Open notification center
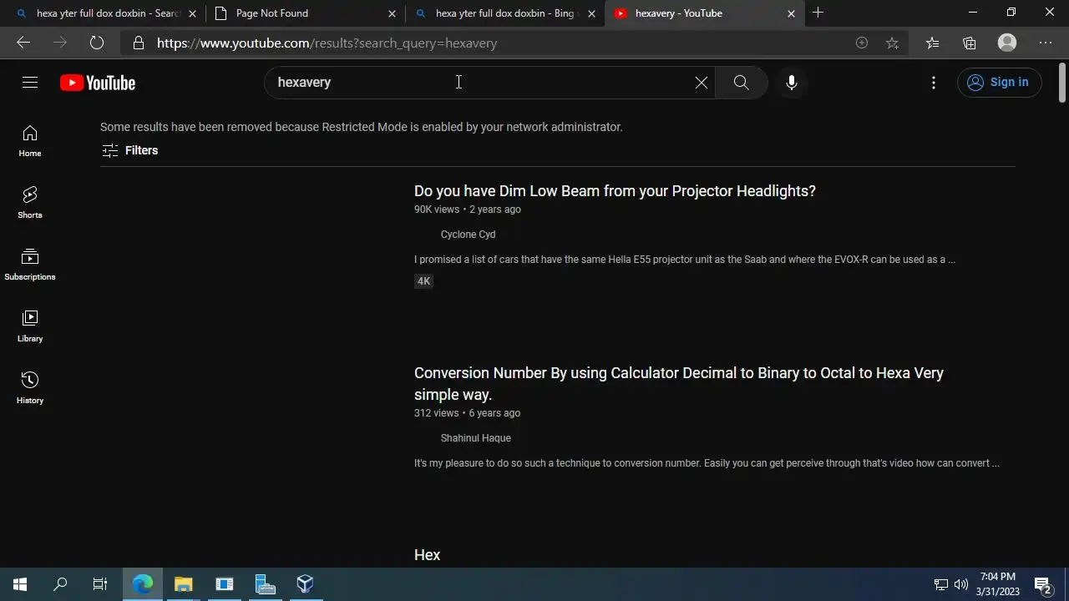 point(1042,584)
